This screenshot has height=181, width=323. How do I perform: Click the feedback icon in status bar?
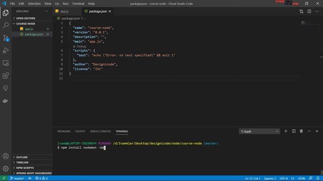311,178
